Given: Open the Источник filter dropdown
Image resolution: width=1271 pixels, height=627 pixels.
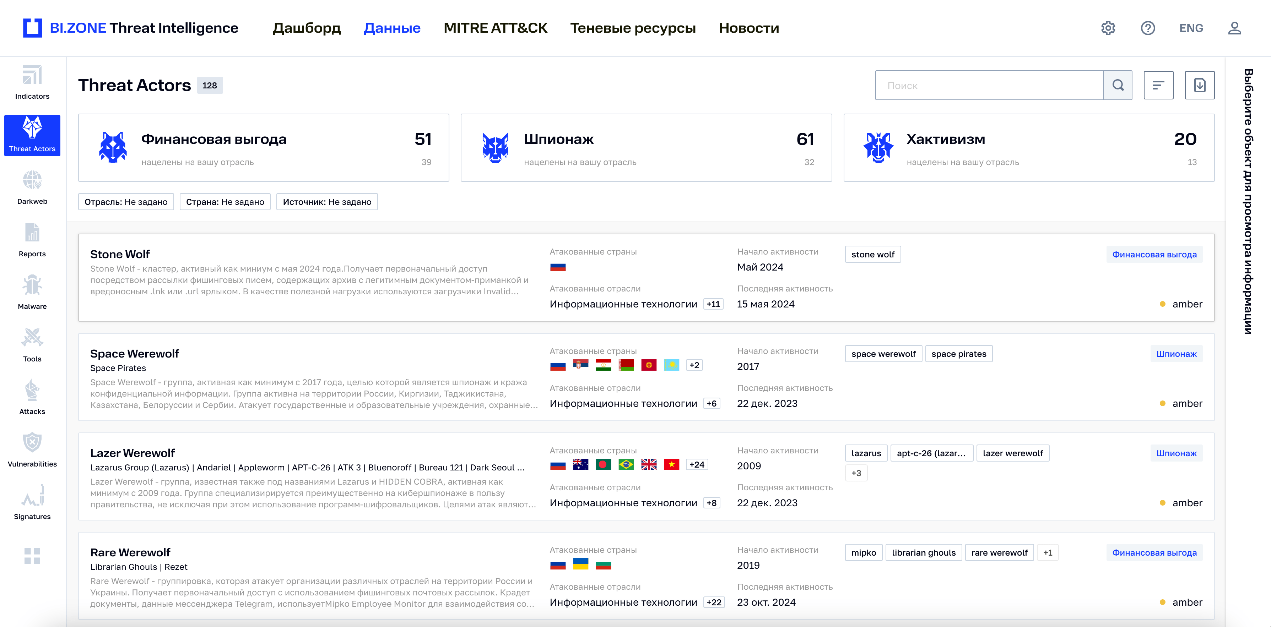Looking at the screenshot, I should click(327, 202).
